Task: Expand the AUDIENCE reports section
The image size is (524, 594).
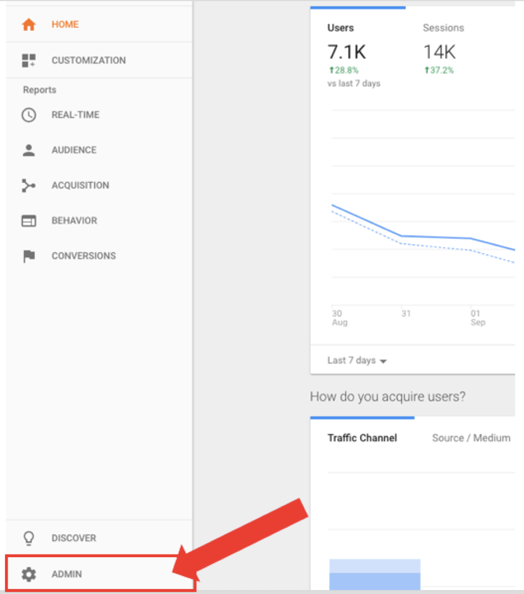Action: [74, 150]
